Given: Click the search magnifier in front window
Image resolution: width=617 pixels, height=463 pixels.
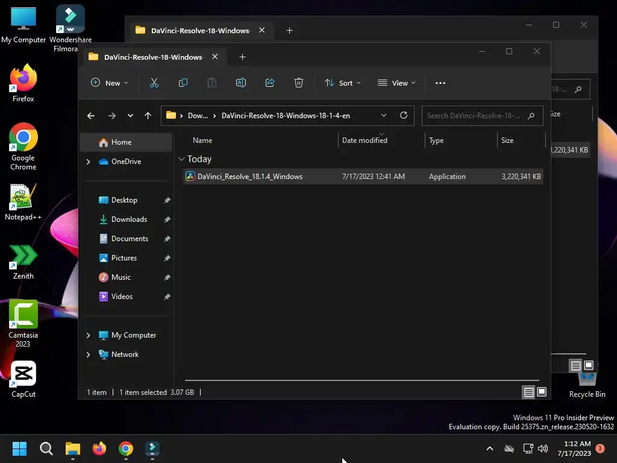Looking at the screenshot, I should [531, 116].
